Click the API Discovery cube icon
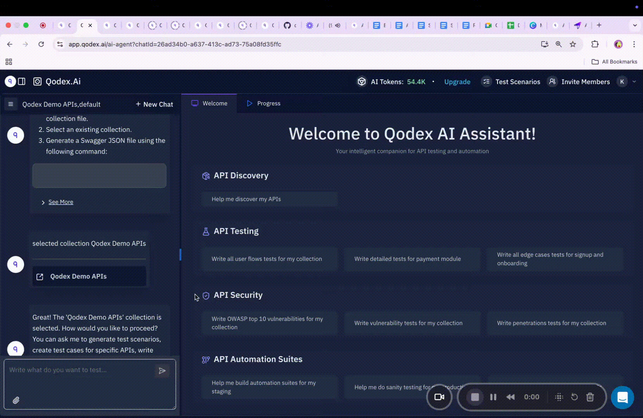Viewport: 643px width, 418px height. [206, 176]
